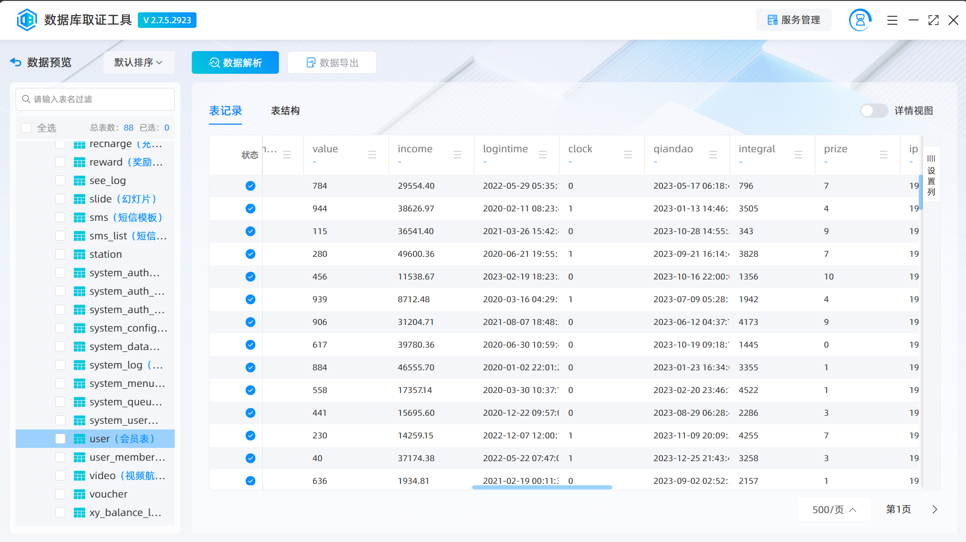Click status check icon in row 636
Viewport: 966px width, 542px height.
[x=250, y=481]
